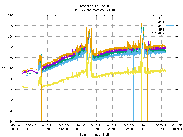Click the y-axis tick label 40
This screenshot has width=183, height=137.
pos(11,68)
